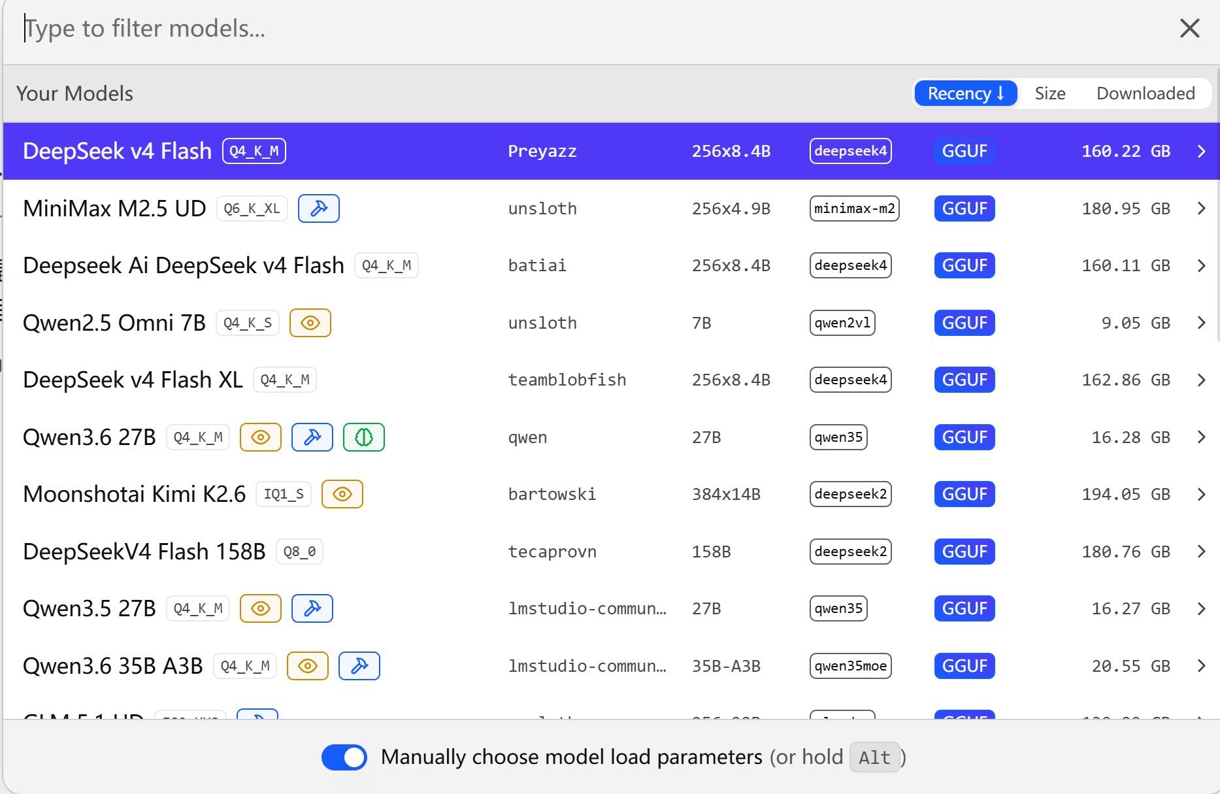This screenshot has height=794, width=1220.
Task: Click into the filter models search field
Action: coord(588,29)
